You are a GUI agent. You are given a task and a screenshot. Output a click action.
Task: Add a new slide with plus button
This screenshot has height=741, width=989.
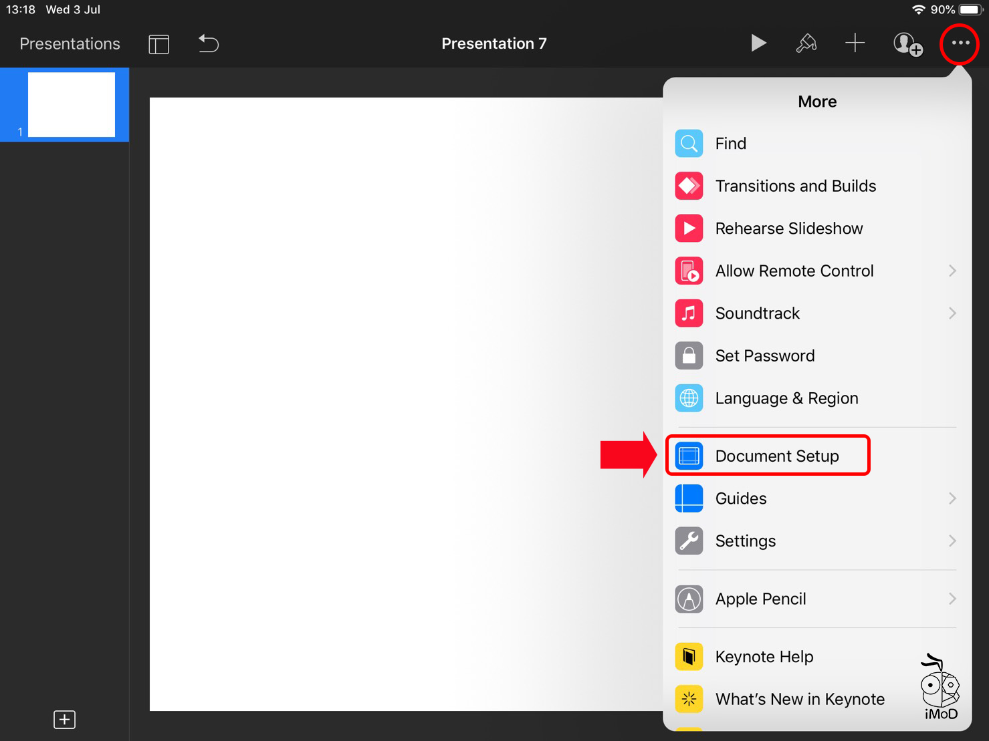64,720
